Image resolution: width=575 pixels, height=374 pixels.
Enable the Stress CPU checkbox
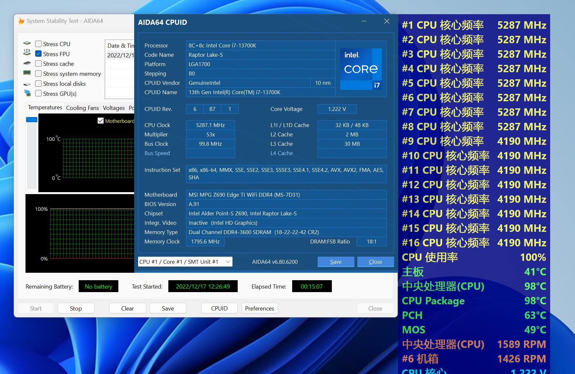click(38, 44)
